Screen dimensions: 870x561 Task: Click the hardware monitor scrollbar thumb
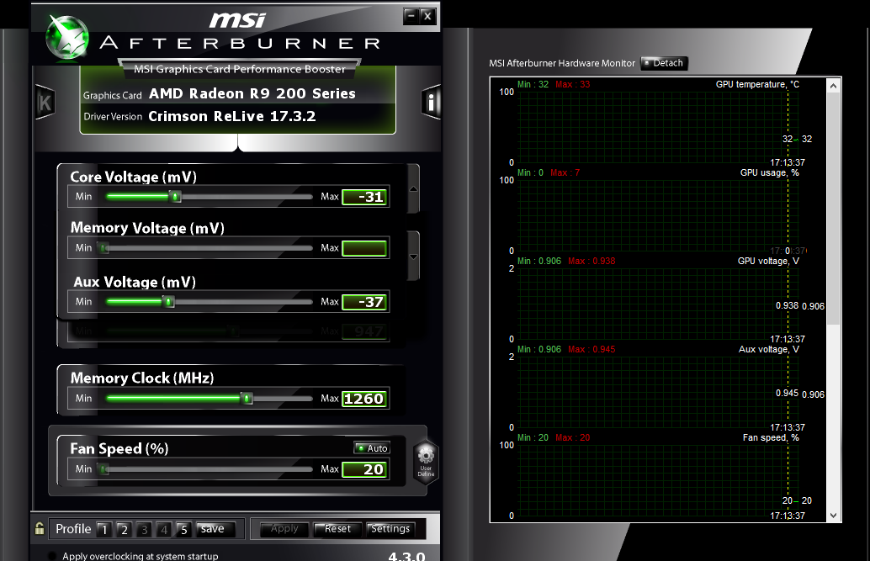click(833, 209)
